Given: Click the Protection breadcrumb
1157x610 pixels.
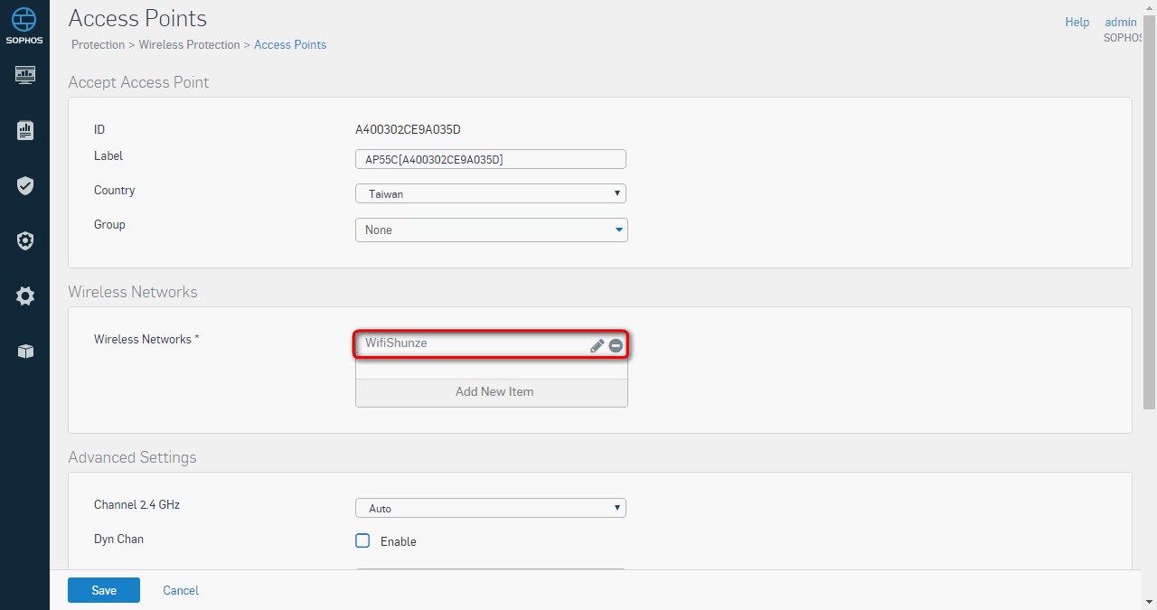Looking at the screenshot, I should coord(98,44).
